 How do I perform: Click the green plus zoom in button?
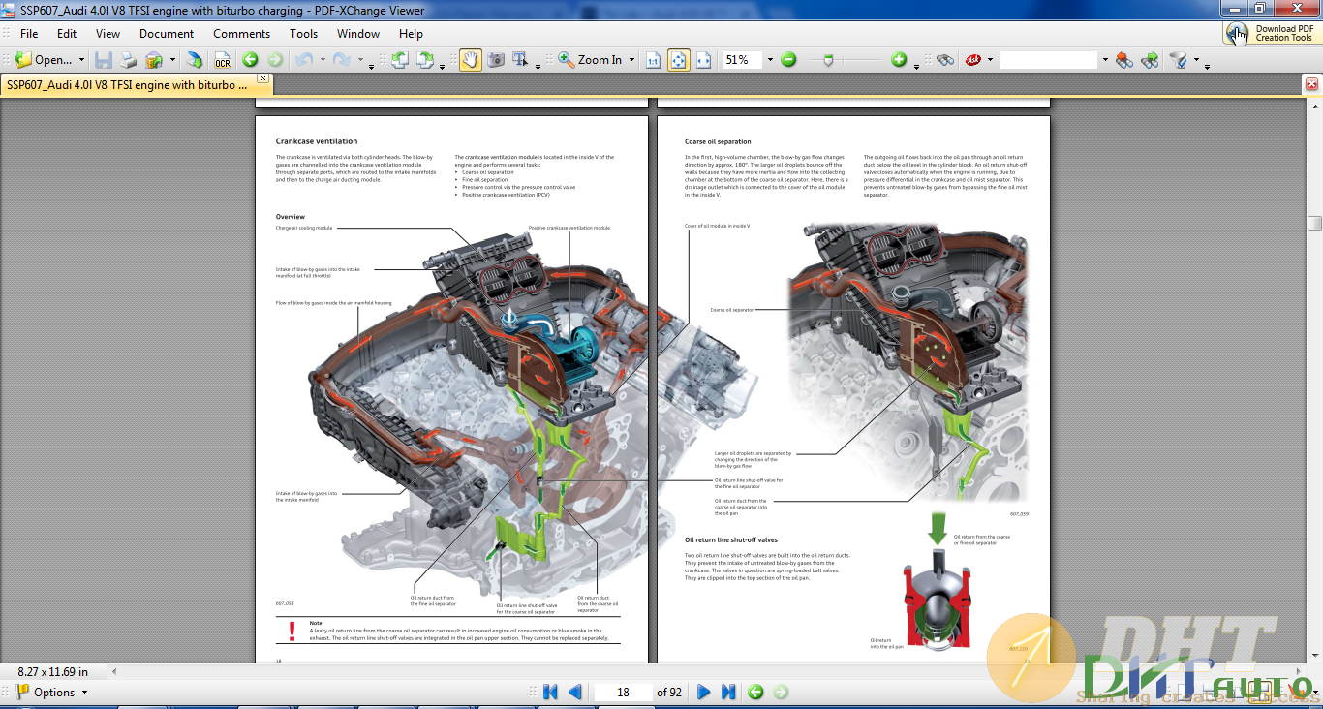pos(899,60)
